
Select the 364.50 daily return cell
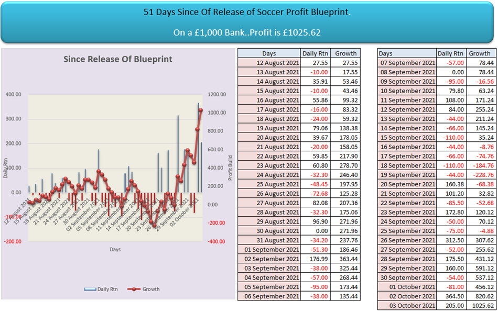tap(451, 296)
